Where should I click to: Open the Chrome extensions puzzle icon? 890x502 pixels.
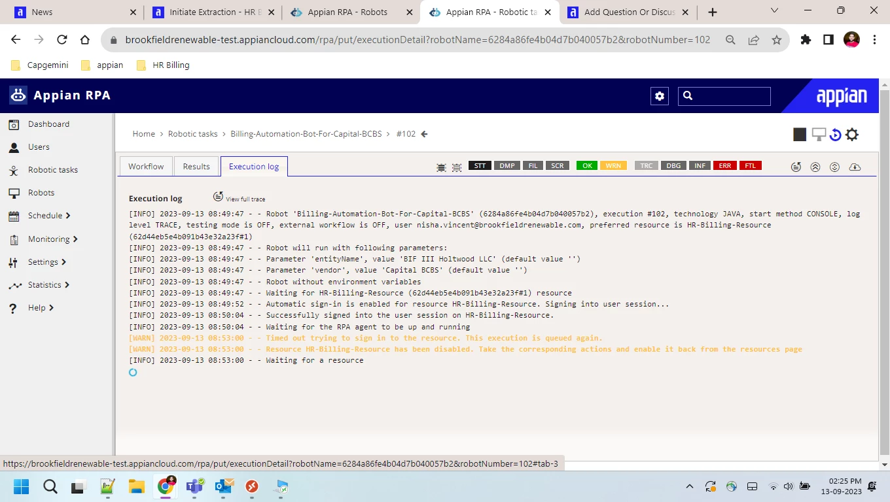click(806, 40)
